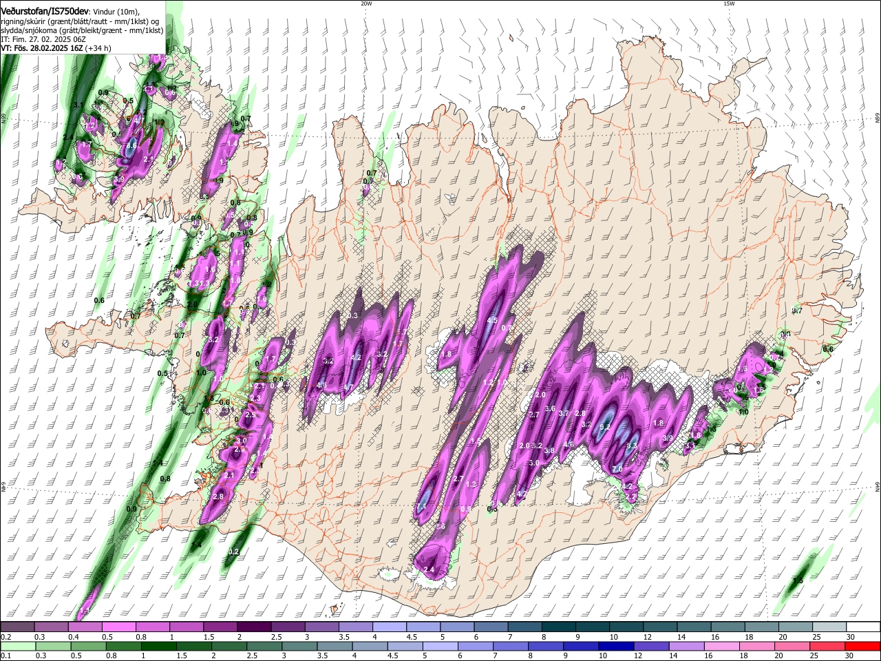
Task: Click the 20W longitude label
Action: coord(366,3)
